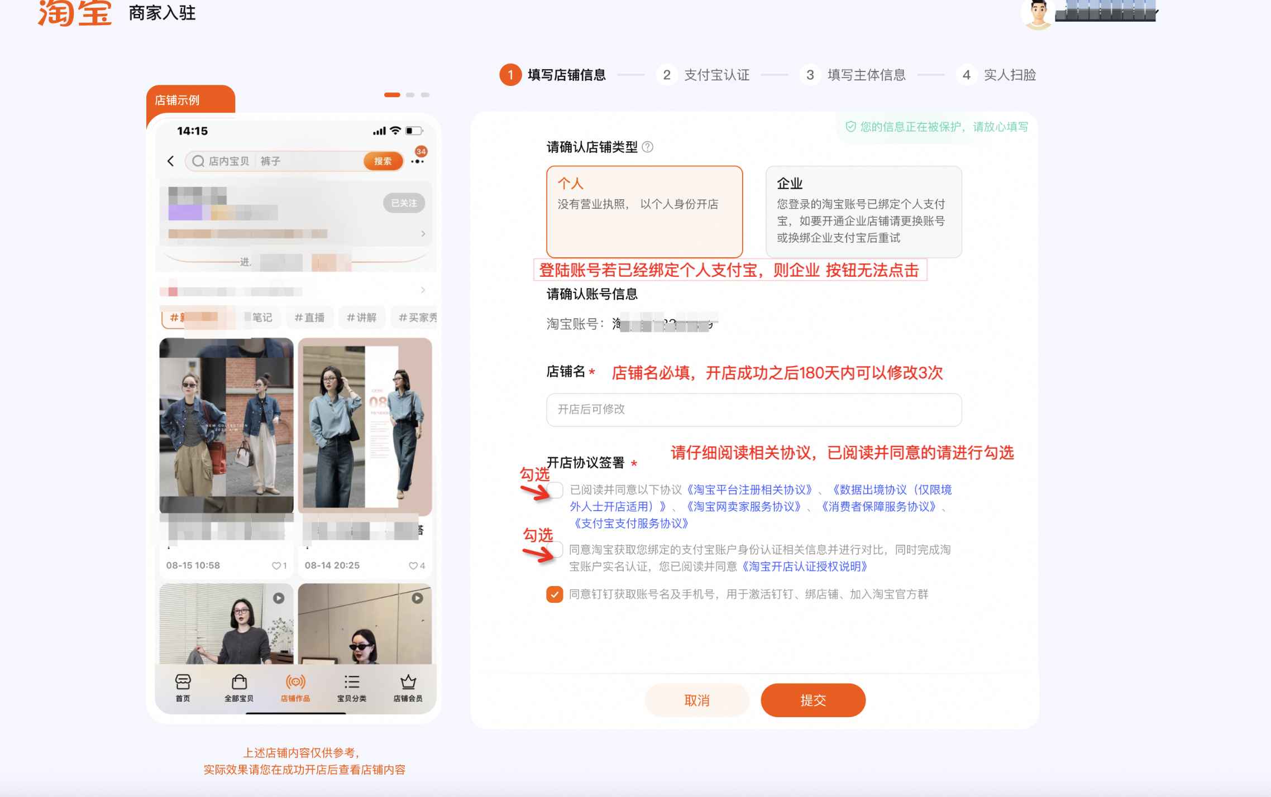Click the 提交 submit button
Image resolution: width=1271 pixels, height=797 pixels.
click(x=813, y=700)
